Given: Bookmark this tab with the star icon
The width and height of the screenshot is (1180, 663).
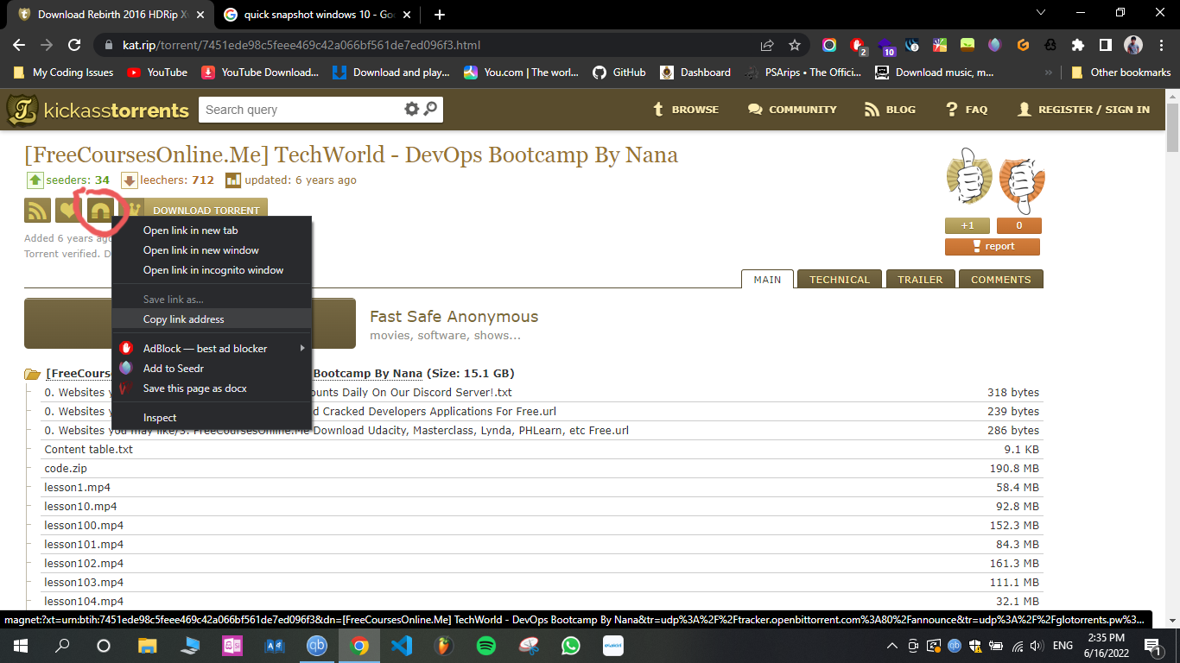Looking at the screenshot, I should 795,45.
